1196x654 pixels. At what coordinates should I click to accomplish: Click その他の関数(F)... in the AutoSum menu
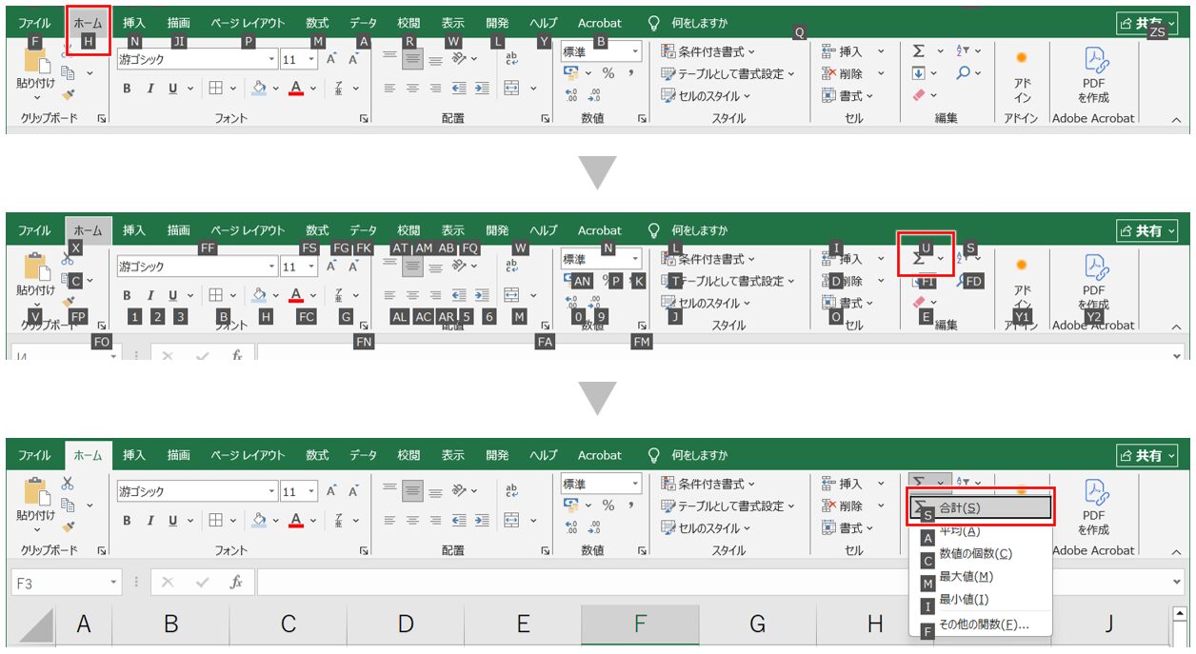pyautogui.click(x=983, y=624)
